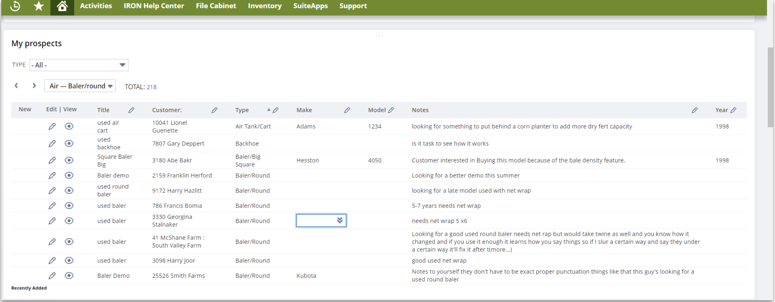
Task: Edit the used air cart prospect
Action: (x=52, y=126)
